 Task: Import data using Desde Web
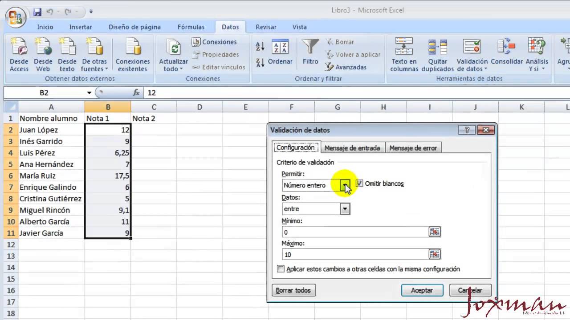43,55
